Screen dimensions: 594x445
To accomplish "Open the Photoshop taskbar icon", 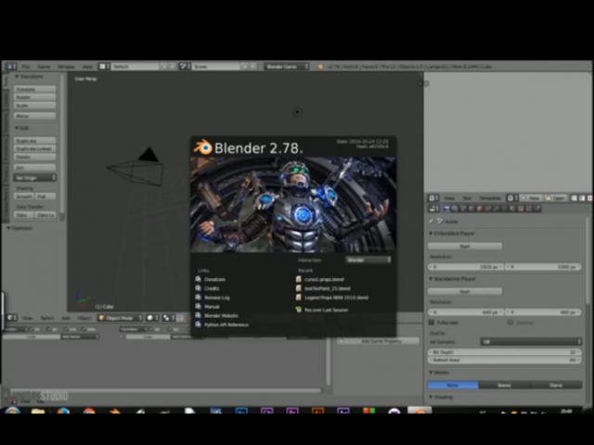I will 241,412.
